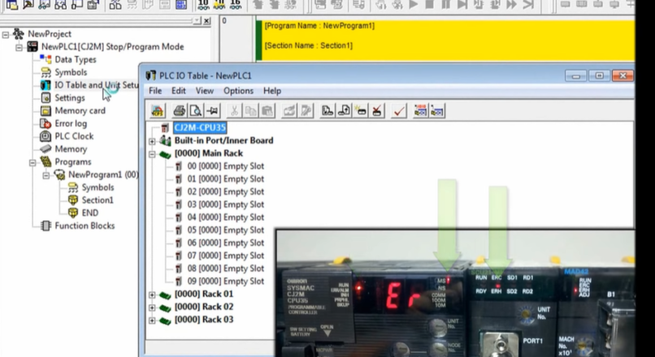The width and height of the screenshot is (655, 357).
Task: Select Symbols under NewProgram1
Action: [x=98, y=187]
